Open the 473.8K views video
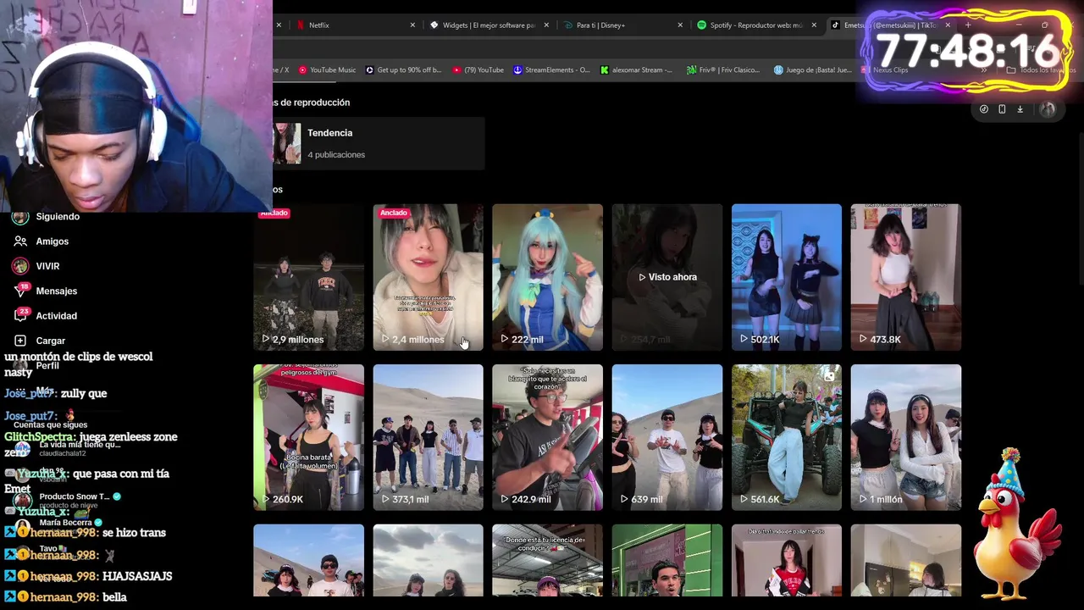Image resolution: width=1084 pixels, height=610 pixels. click(x=906, y=277)
